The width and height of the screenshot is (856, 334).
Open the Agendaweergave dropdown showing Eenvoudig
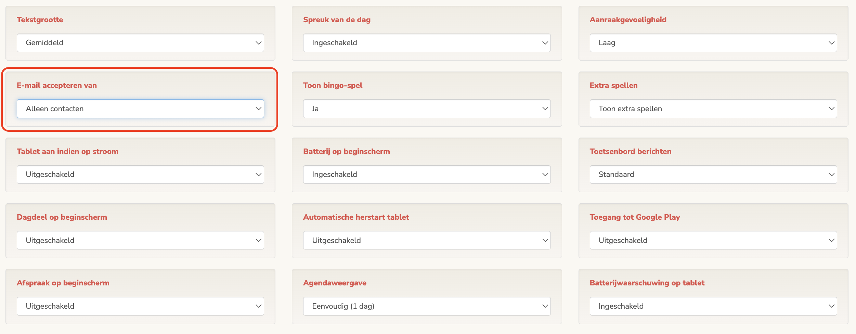(427, 306)
